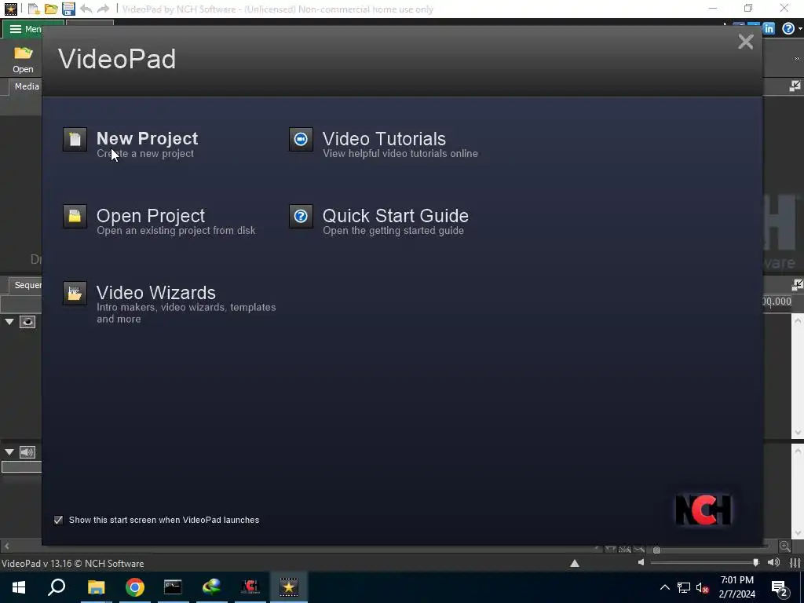This screenshot has width=804, height=603.
Task: Click open folder icon in title bar
Action: pyautogui.click(x=51, y=9)
